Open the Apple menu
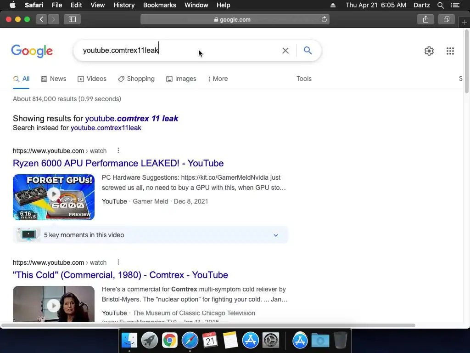470x353 pixels. [x=12, y=5]
